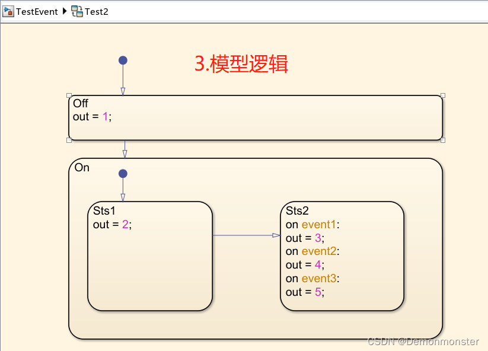Click the left-edge selection handle of Off state
Screen dimensions: 488x351
(x=69, y=140)
